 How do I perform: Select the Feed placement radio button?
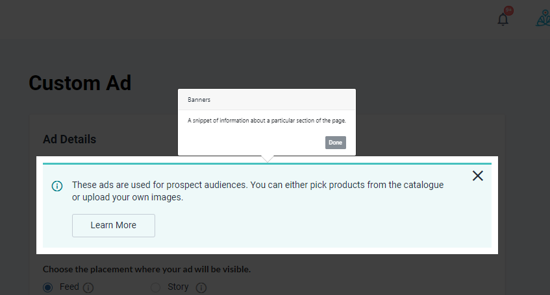point(47,288)
